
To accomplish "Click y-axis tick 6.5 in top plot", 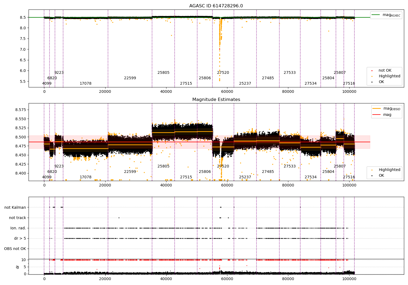I will tap(23, 60).
